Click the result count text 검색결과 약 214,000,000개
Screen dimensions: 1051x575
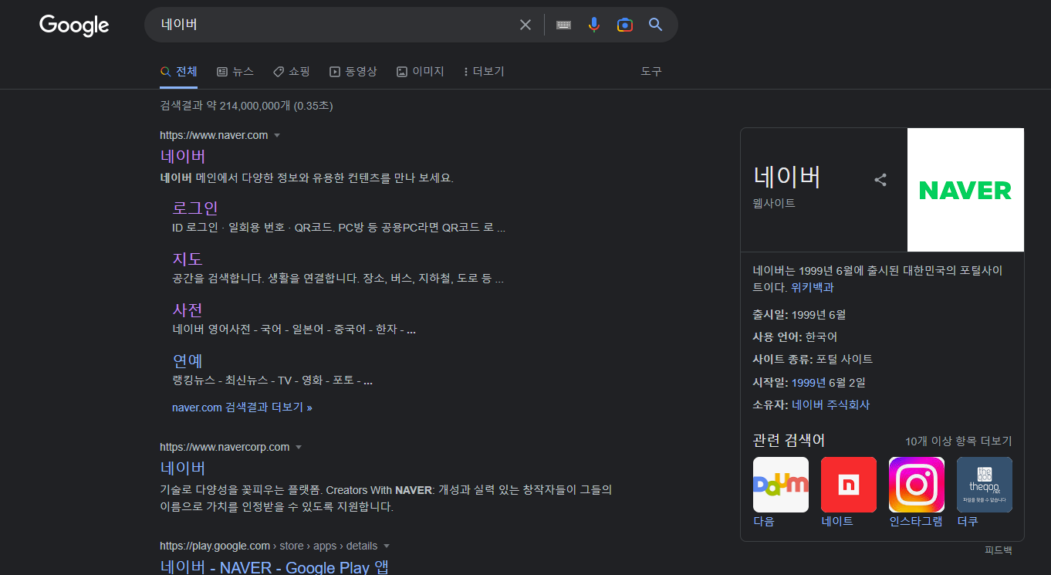(x=226, y=106)
